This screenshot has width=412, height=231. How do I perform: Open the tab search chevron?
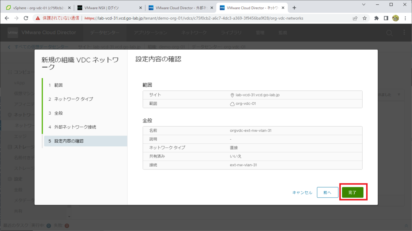(364, 4)
